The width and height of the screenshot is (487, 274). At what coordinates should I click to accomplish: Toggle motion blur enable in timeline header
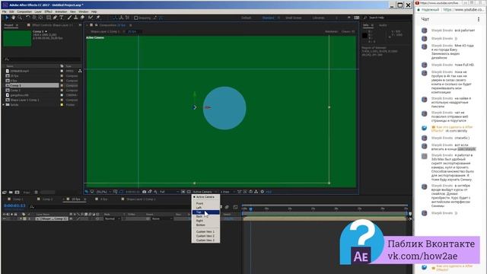coord(227,207)
